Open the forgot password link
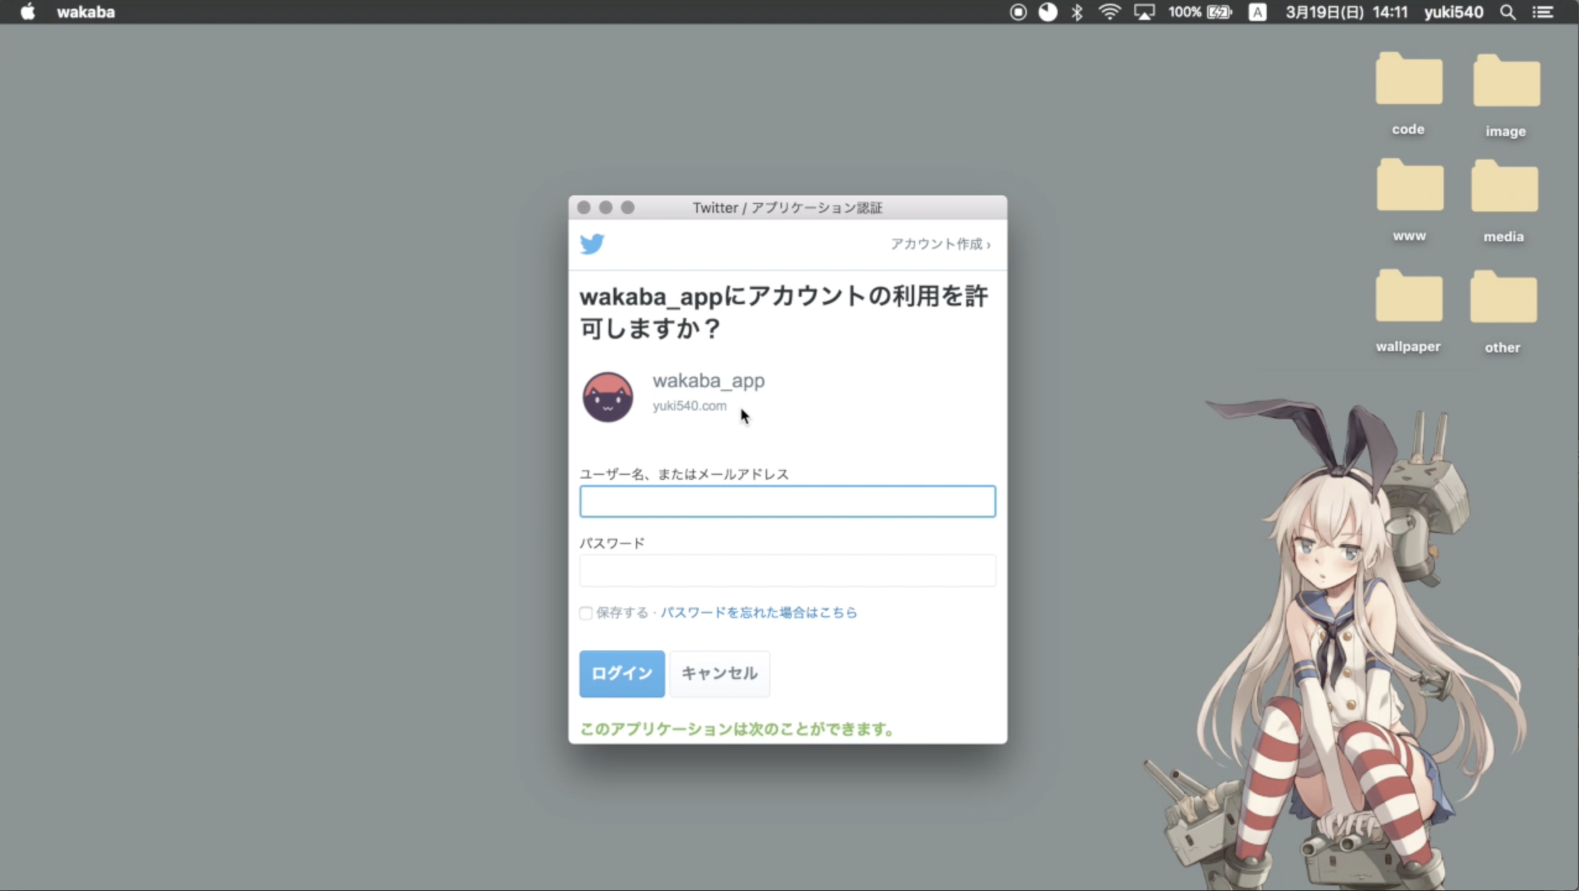The height and width of the screenshot is (891, 1579). coord(758,613)
